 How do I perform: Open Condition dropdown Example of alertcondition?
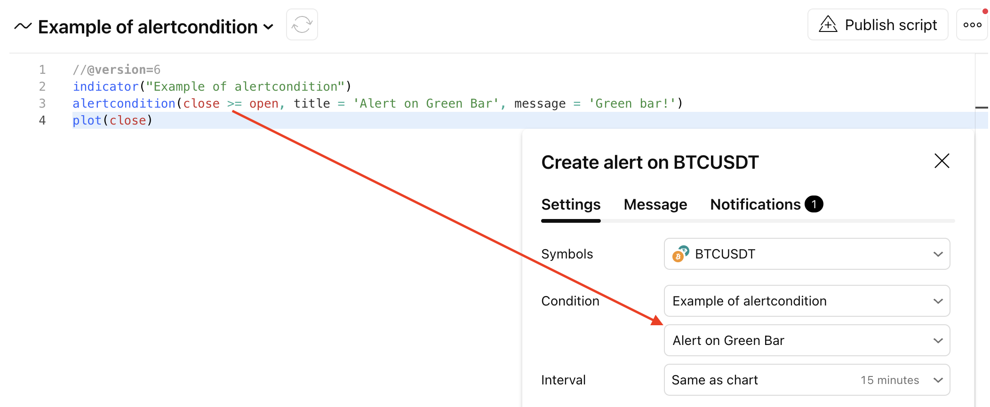(x=806, y=301)
